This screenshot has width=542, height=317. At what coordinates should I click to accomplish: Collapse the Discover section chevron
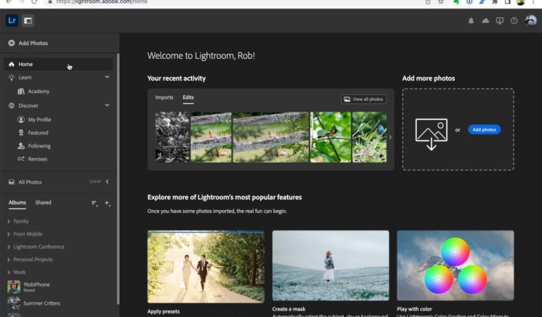pos(107,106)
